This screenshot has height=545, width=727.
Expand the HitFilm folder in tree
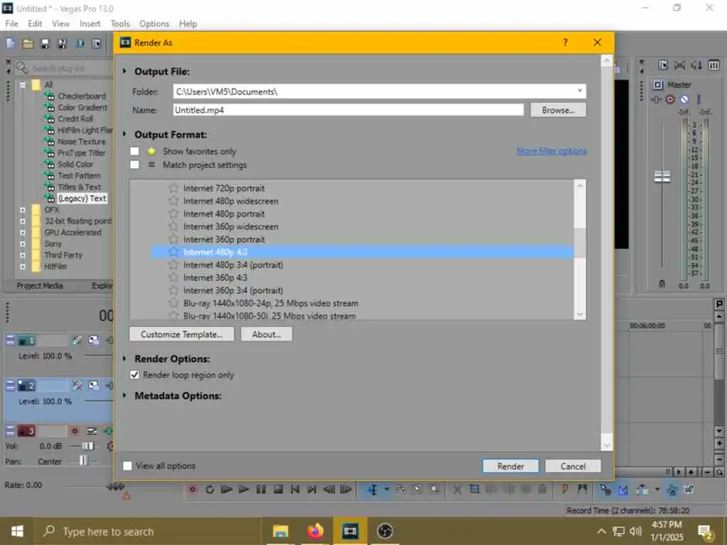22,267
